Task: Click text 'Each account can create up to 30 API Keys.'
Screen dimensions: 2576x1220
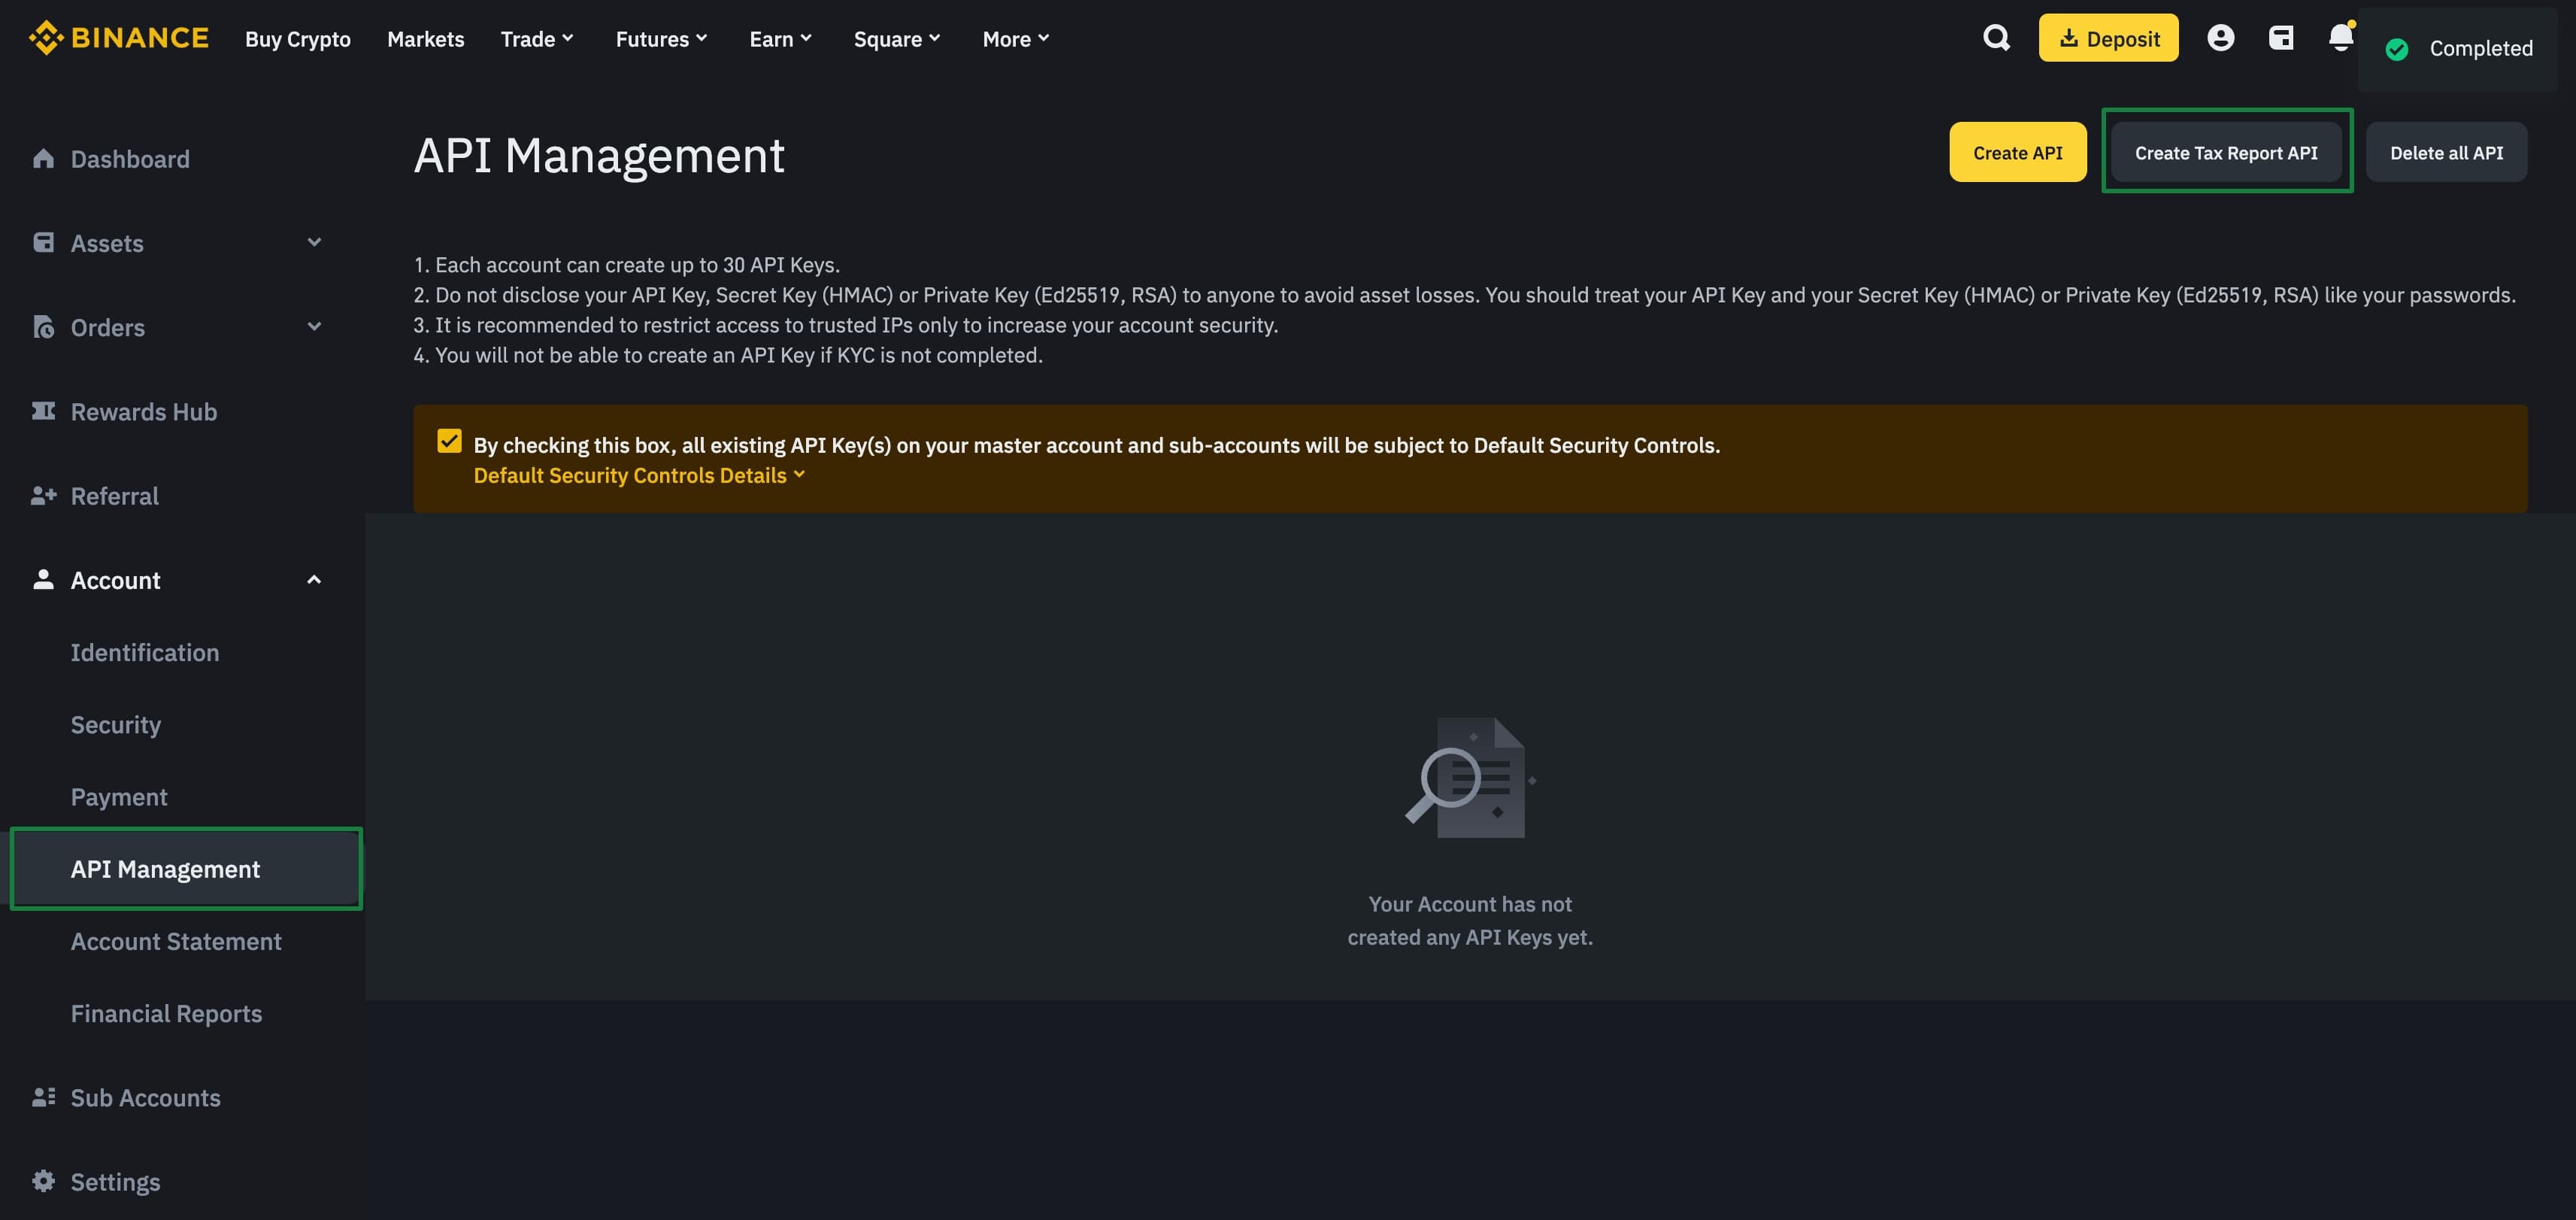Action: click(x=637, y=265)
